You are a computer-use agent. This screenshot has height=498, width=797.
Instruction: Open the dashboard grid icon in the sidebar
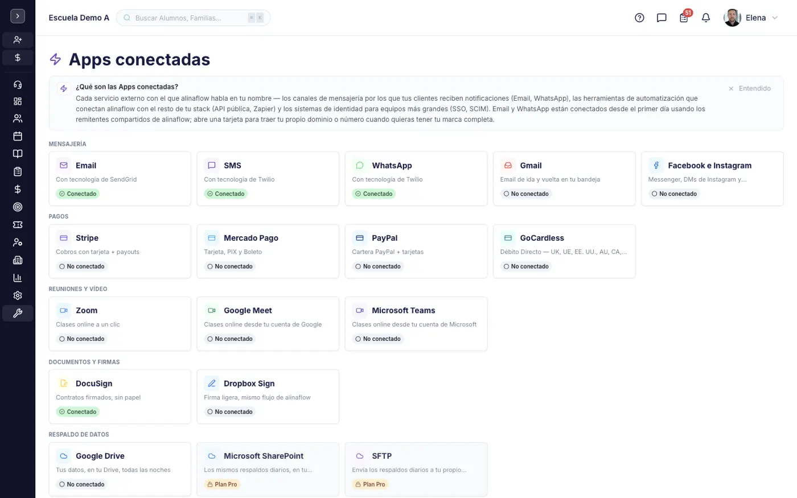[x=18, y=101]
